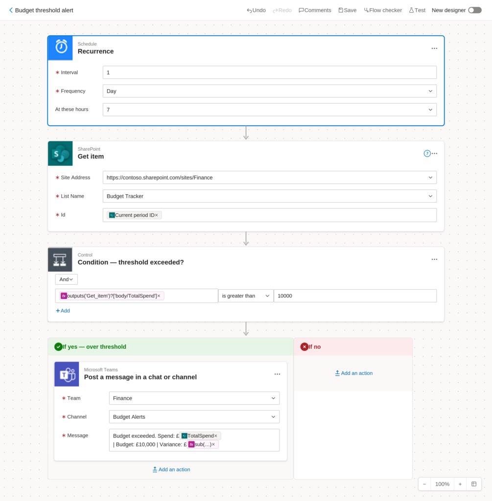Expand the At these hours dropdown
The image size is (492, 501).
269,110
